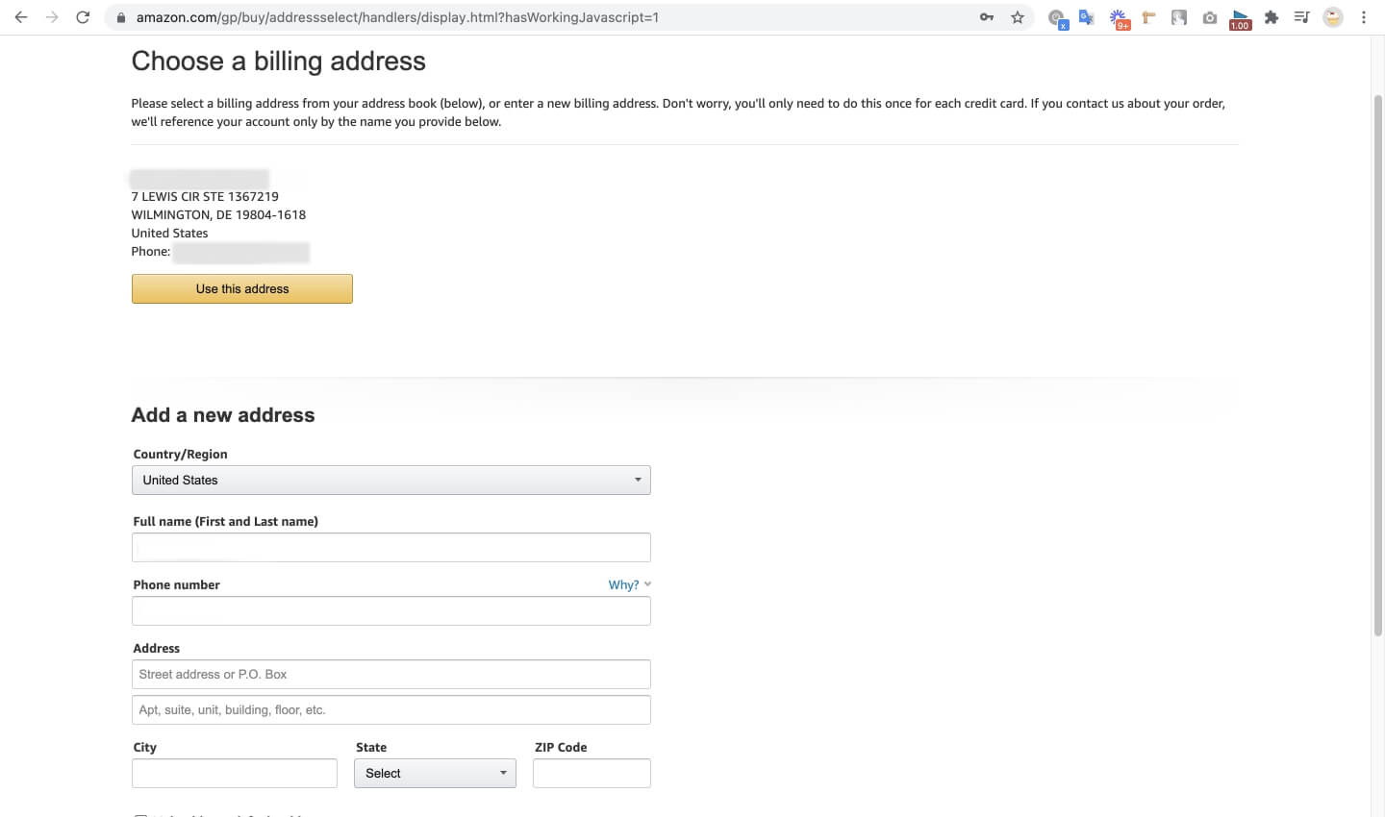Reload the page with the refresh icon
The width and height of the screenshot is (1385, 817).
83,17
